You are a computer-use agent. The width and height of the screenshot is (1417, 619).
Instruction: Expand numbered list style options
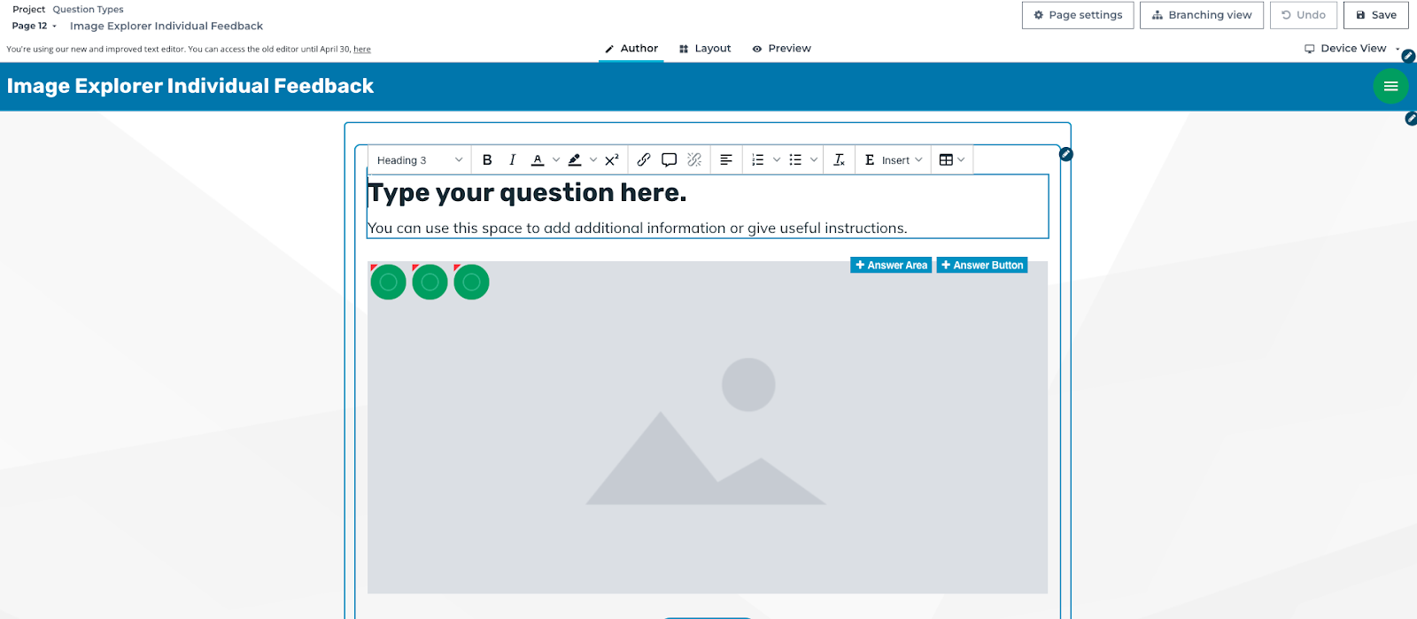click(777, 160)
